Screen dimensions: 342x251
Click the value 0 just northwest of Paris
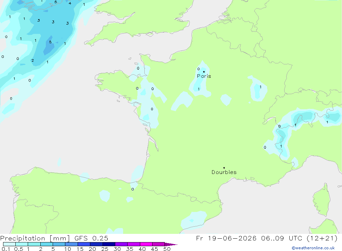click(198, 69)
